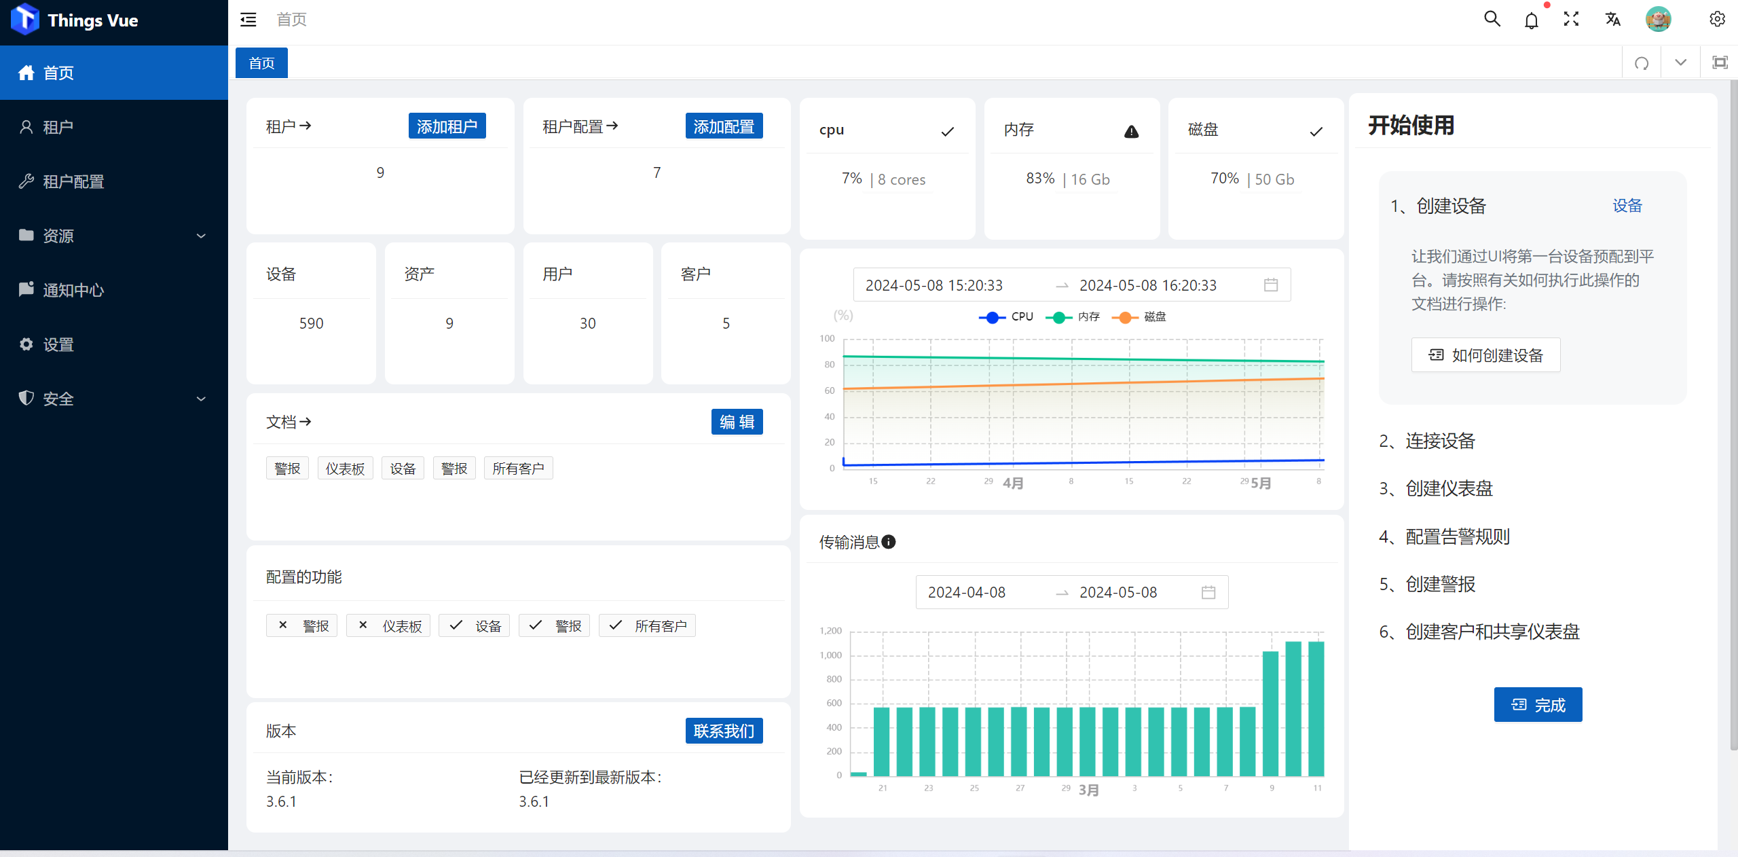1738x857 pixels.
Task: Enter fullscreen mode from the top bar
Action: point(1571,19)
